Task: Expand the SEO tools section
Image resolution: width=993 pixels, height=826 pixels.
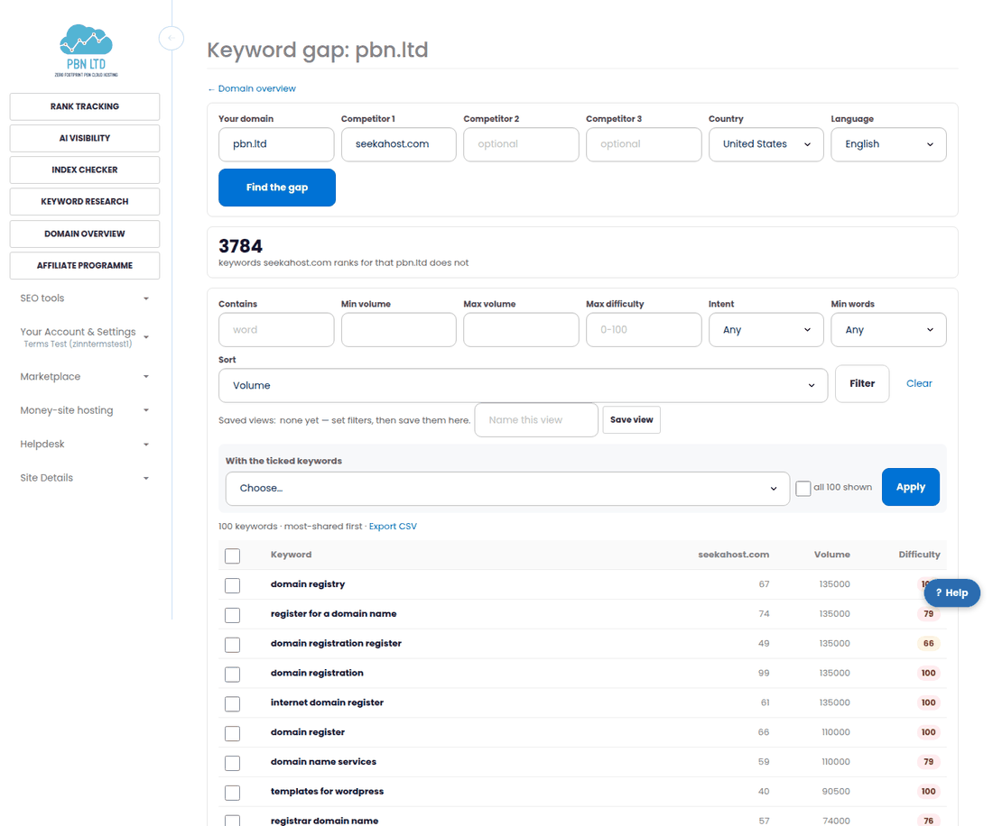Action: [85, 298]
